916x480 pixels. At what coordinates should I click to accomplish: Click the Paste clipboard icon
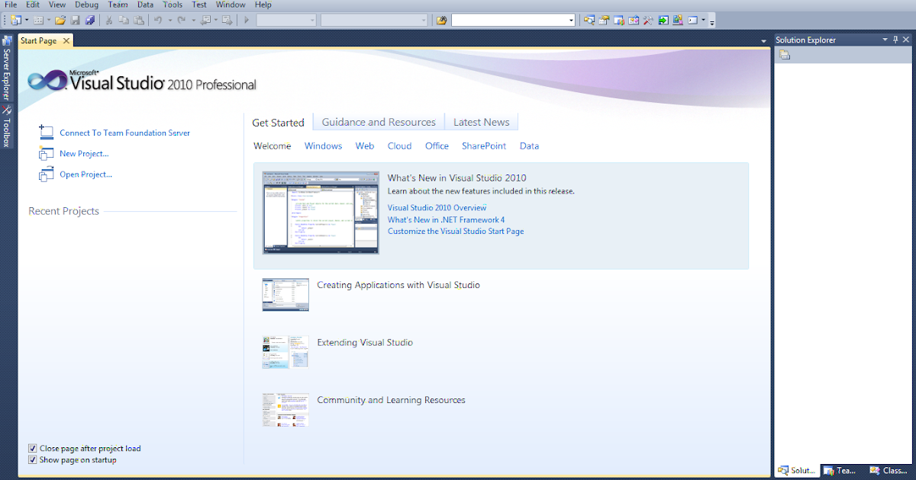tap(139, 20)
